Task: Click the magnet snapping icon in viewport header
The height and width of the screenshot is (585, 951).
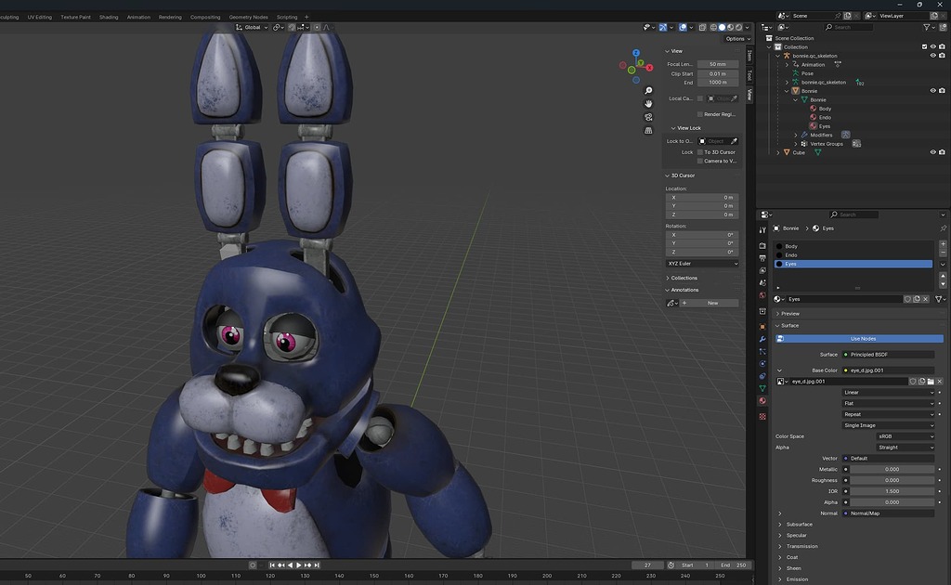Action: click(293, 28)
